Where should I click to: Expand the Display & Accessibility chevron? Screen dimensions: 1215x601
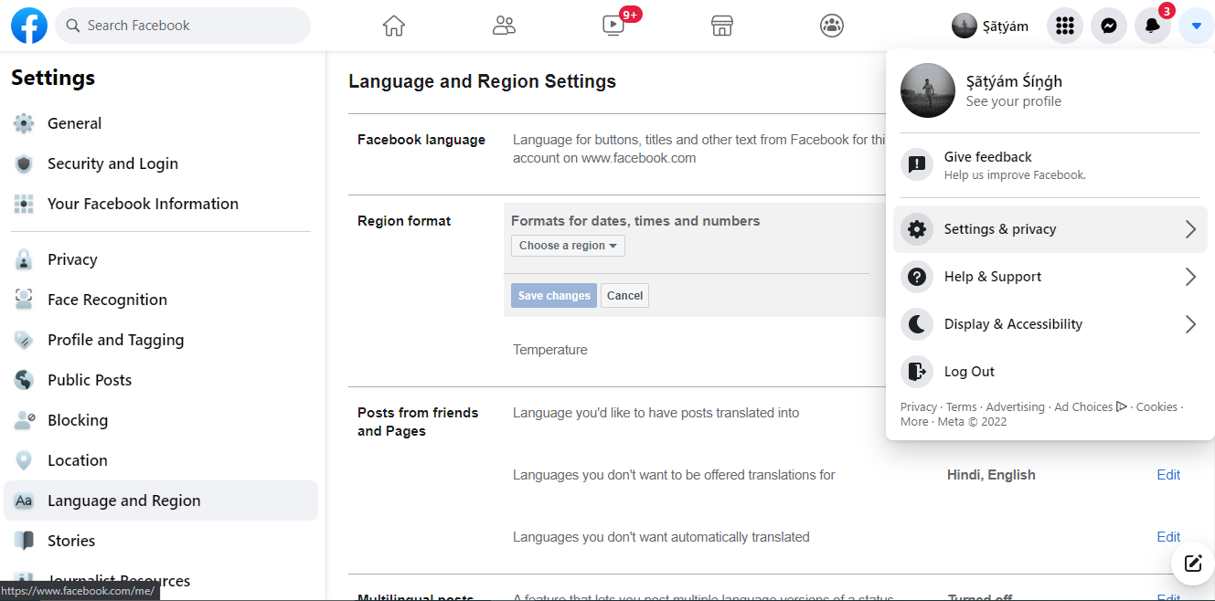pos(1190,324)
